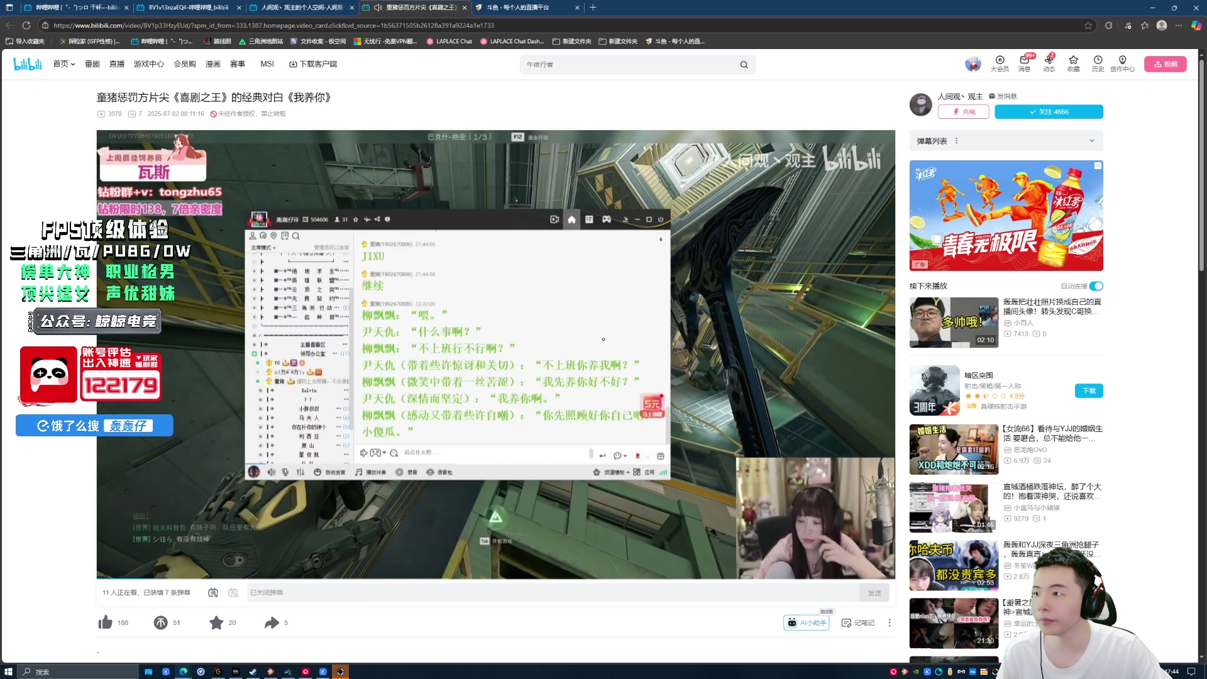Open the 赛事 nav item

point(238,64)
